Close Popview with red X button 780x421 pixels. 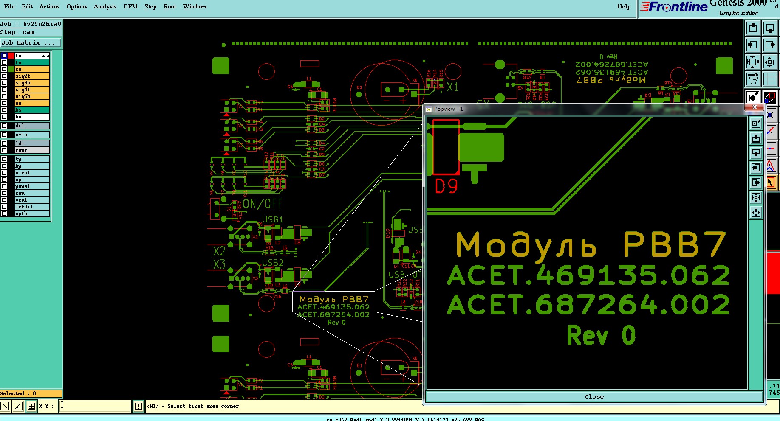click(755, 108)
